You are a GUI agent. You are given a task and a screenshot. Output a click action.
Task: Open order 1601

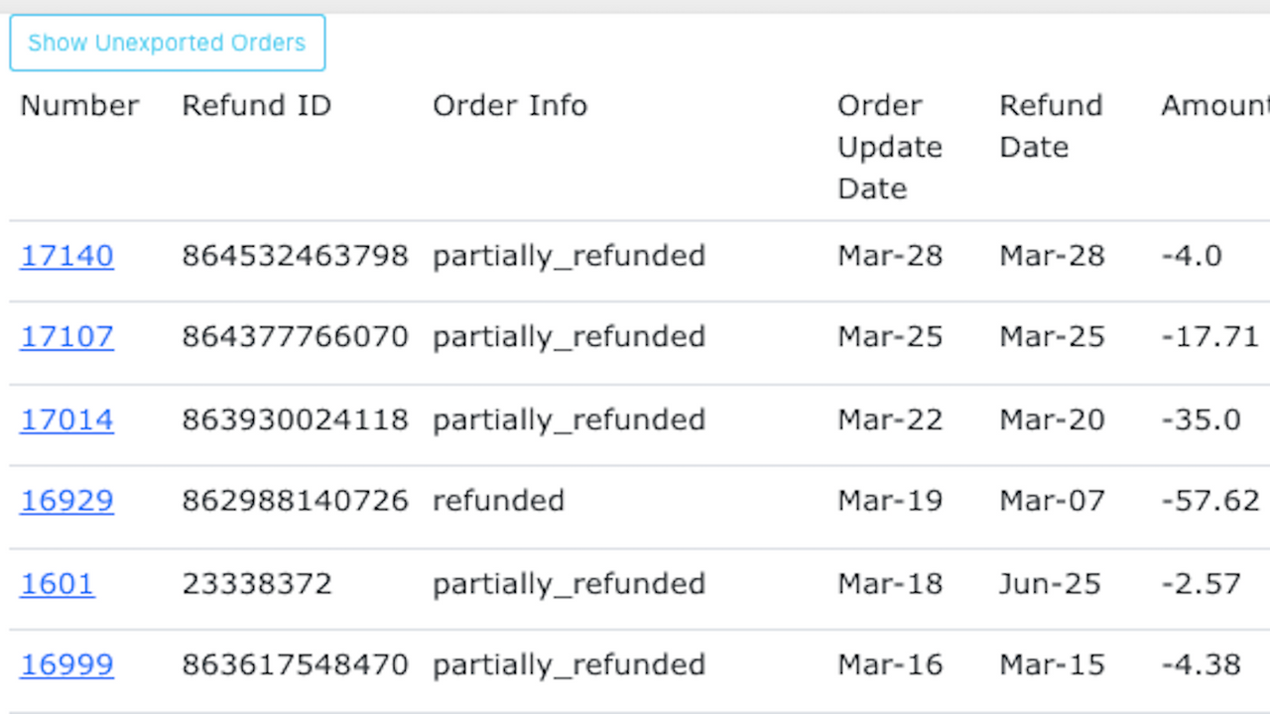[x=57, y=584]
